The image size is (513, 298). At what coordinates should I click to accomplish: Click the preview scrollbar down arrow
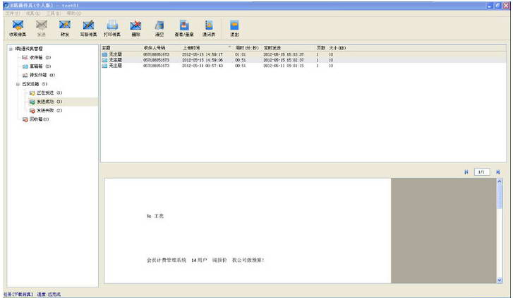tap(500, 280)
